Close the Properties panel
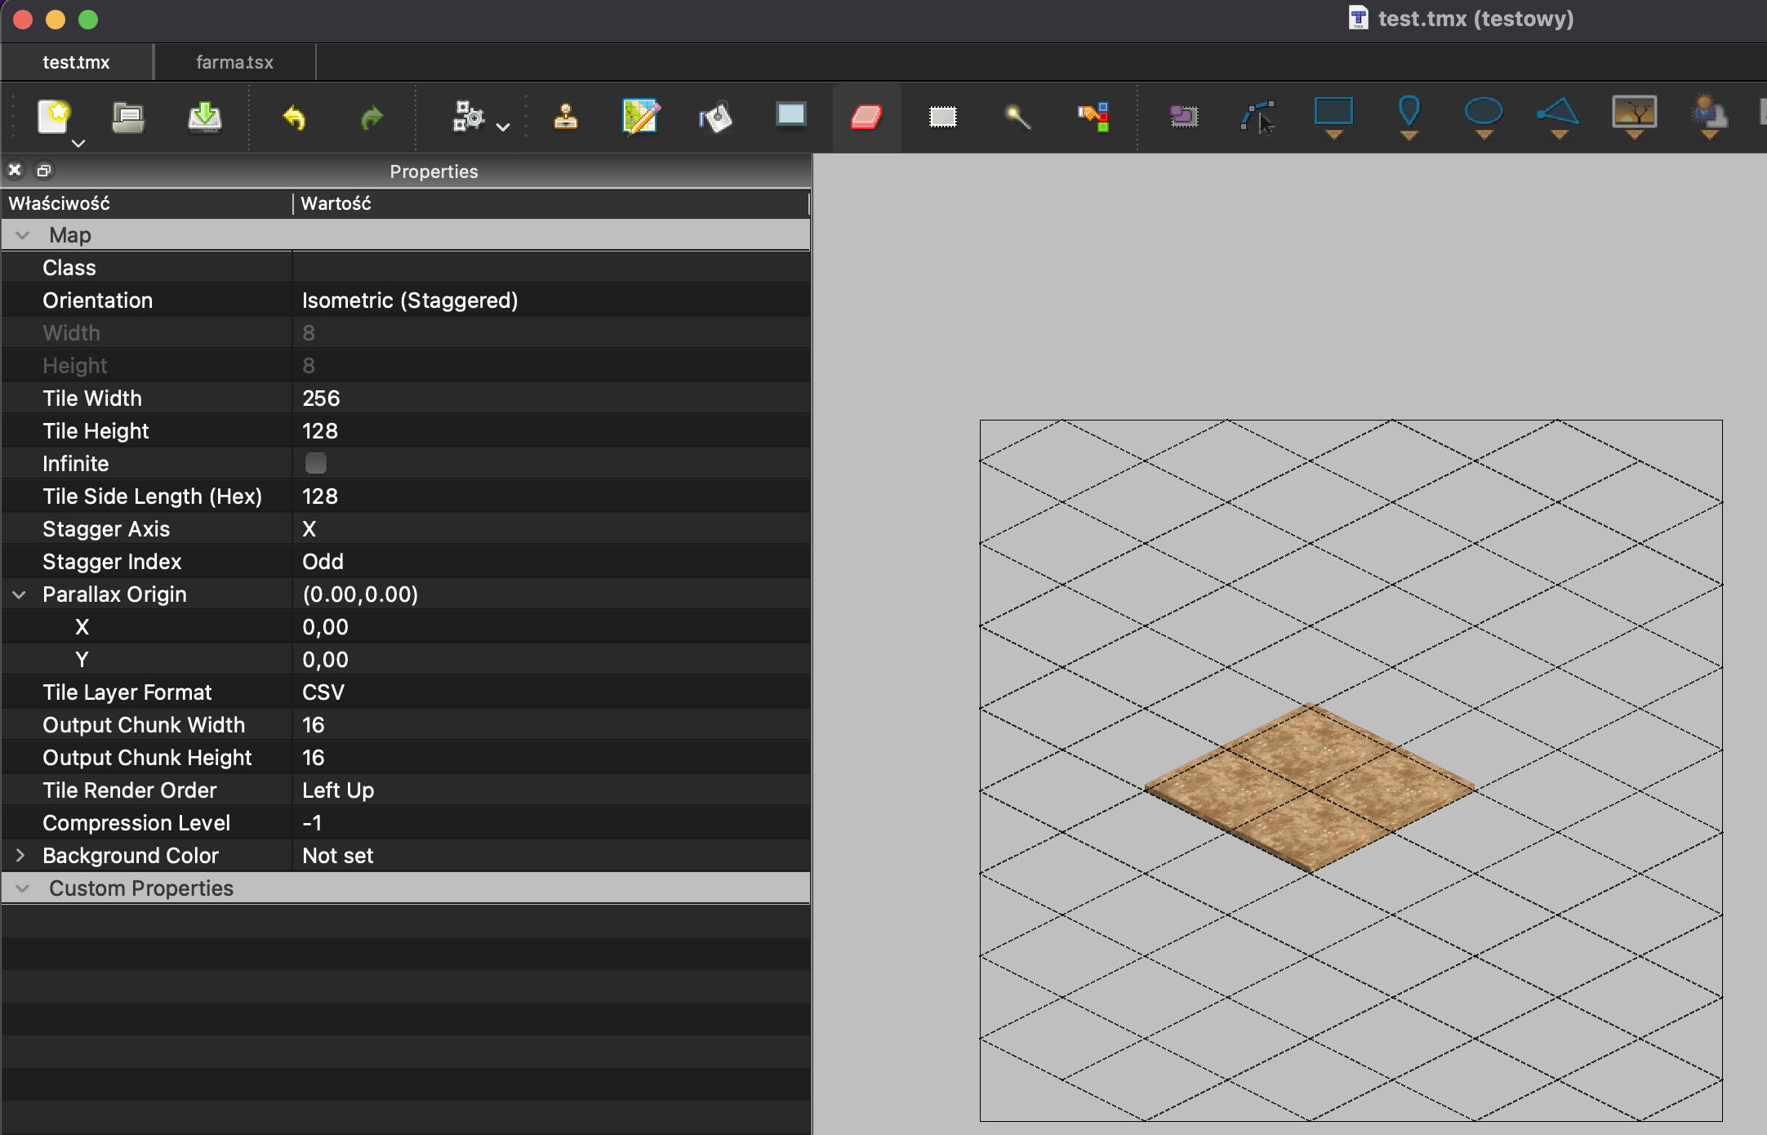Viewport: 1767px width, 1135px height. point(15,171)
